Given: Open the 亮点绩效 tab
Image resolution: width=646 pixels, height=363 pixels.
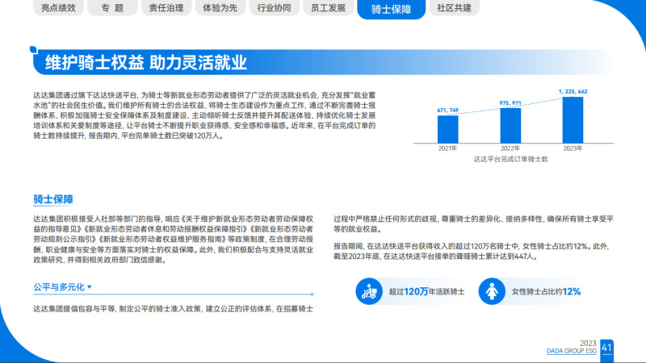Looking at the screenshot, I should point(58,8).
